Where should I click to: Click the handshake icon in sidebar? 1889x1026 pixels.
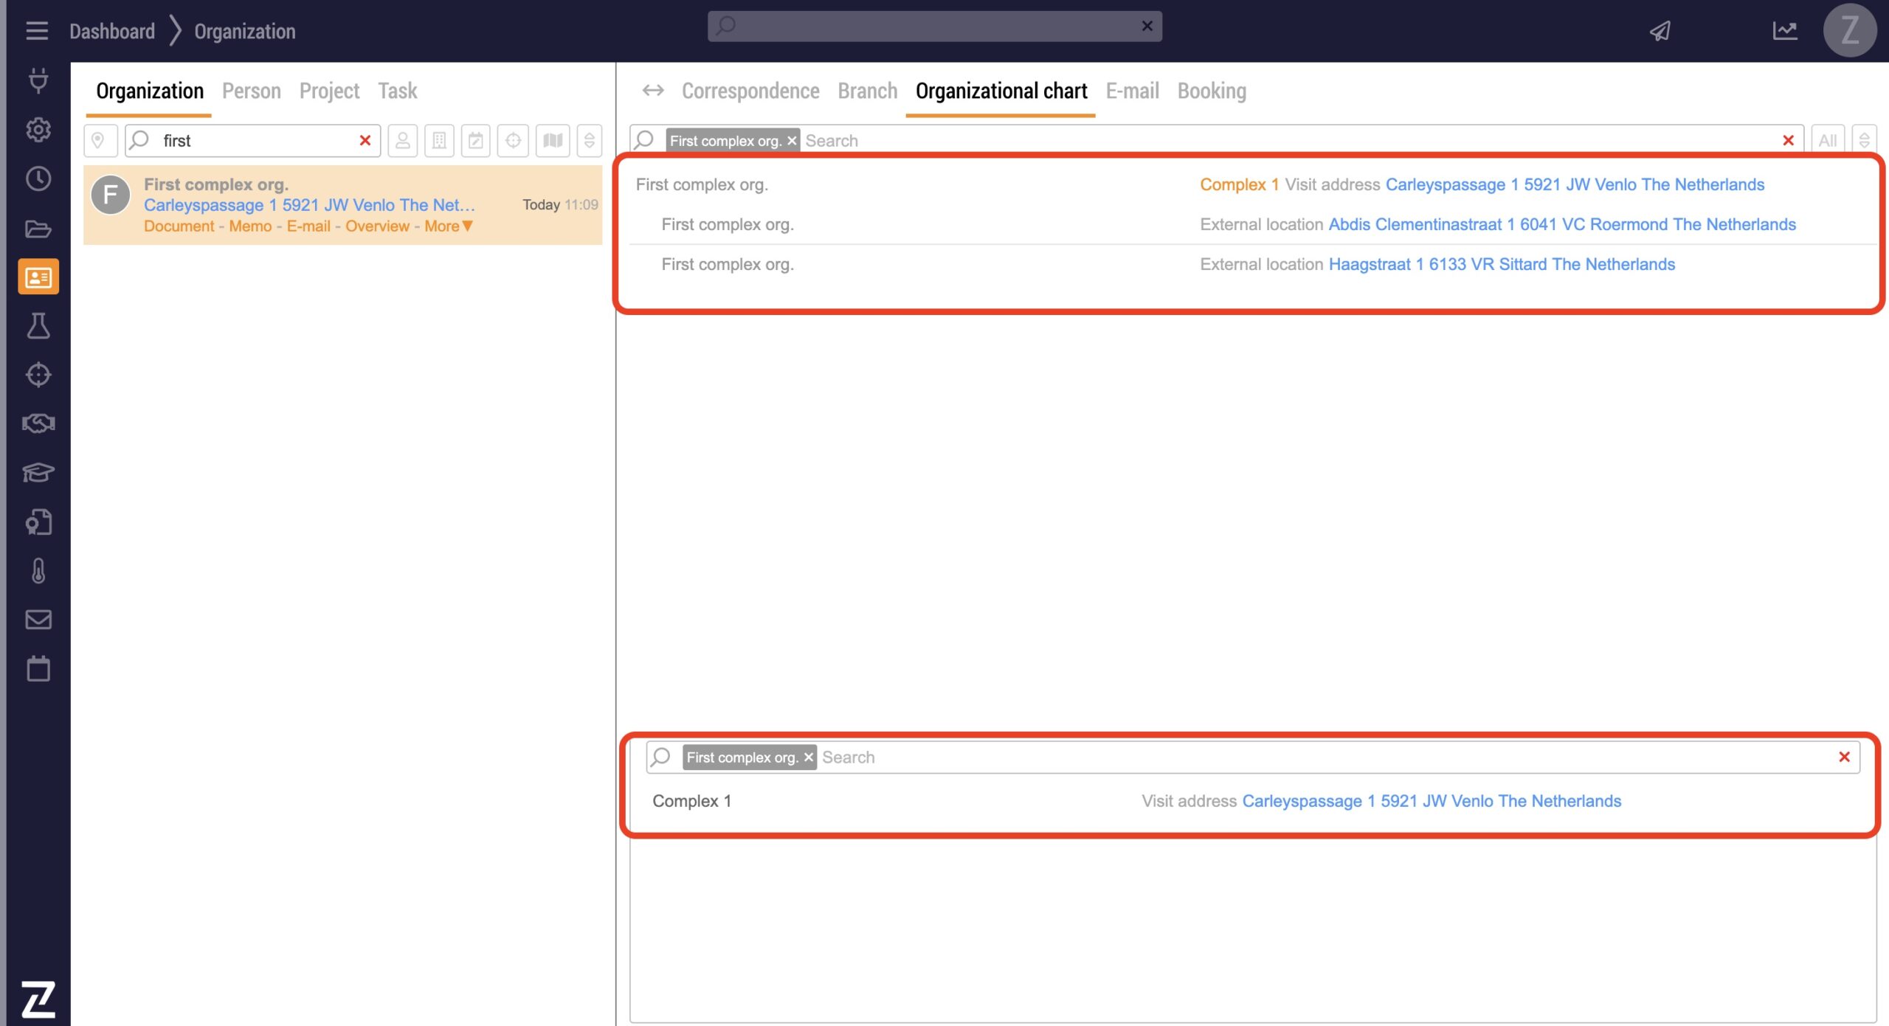pos(38,423)
